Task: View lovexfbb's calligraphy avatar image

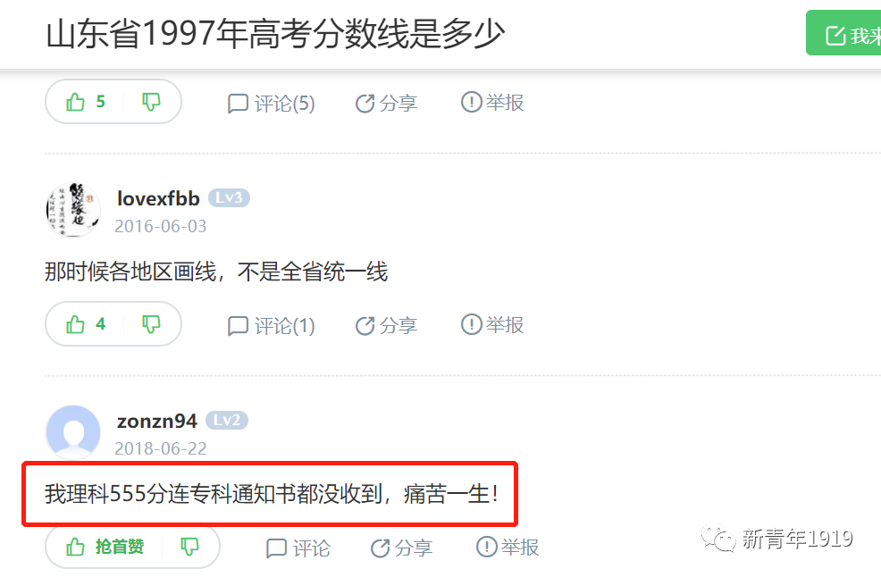Action: coord(73,210)
